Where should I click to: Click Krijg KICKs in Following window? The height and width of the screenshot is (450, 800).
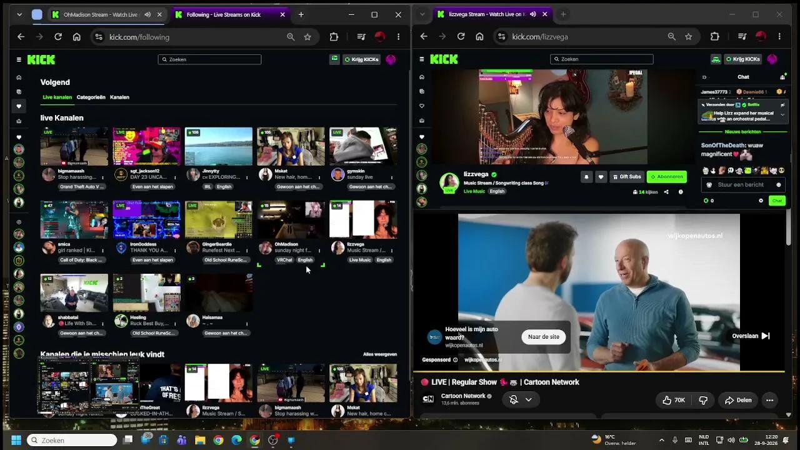pyautogui.click(x=361, y=59)
